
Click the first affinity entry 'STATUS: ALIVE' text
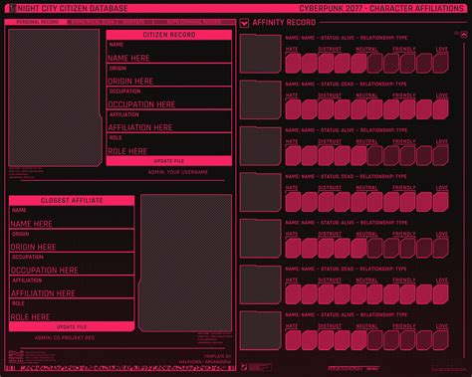[x=338, y=38]
